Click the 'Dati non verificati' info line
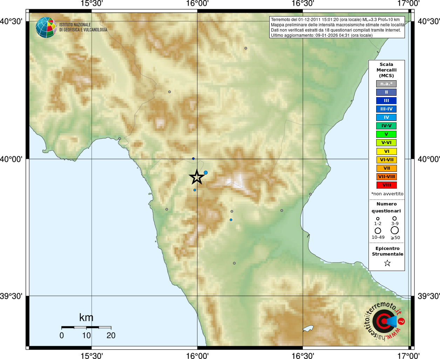The width and height of the screenshot is (440, 359). (336, 30)
